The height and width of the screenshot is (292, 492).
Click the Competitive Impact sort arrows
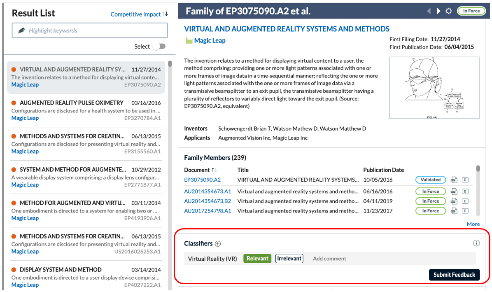tap(166, 14)
